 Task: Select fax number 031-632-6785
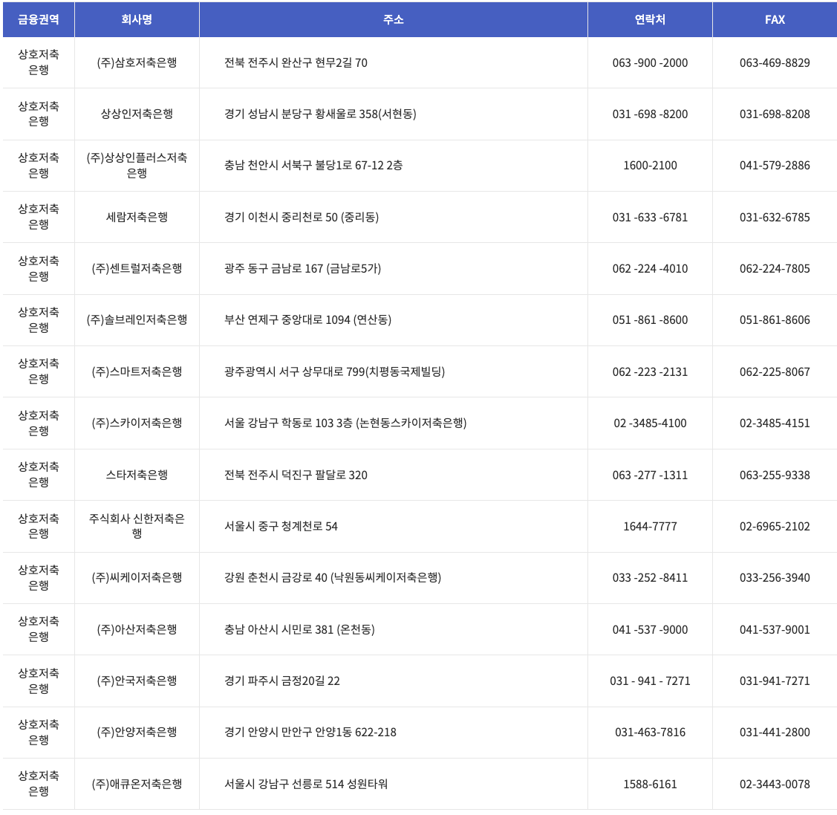point(775,217)
